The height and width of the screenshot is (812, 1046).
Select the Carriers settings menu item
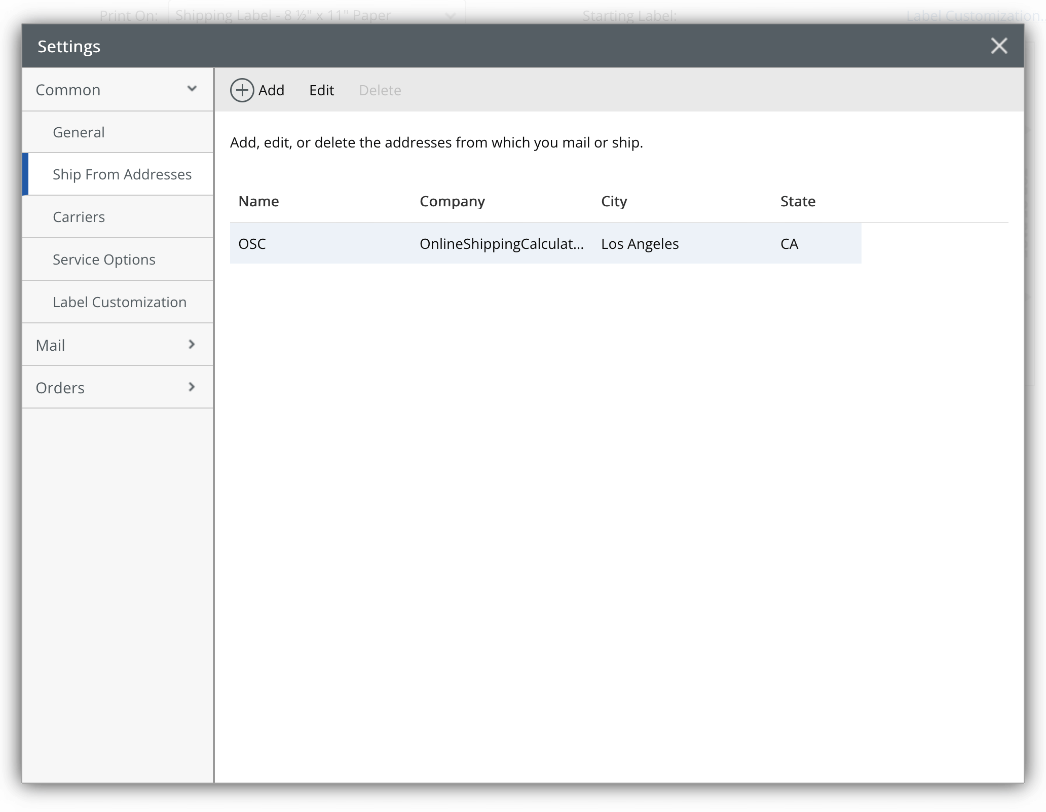coord(79,216)
